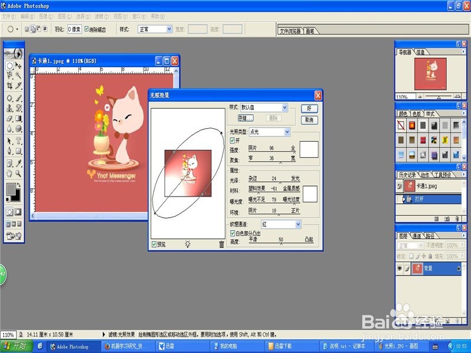Switch to the '色板' tab
This screenshot has width=471, height=353.
(x=417, y=114)
